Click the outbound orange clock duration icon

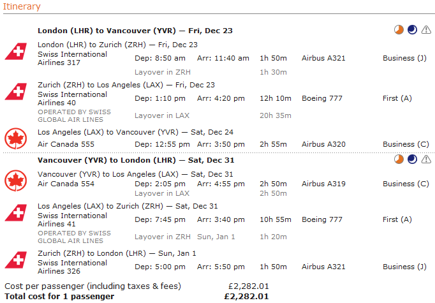(x=399, y=30)
